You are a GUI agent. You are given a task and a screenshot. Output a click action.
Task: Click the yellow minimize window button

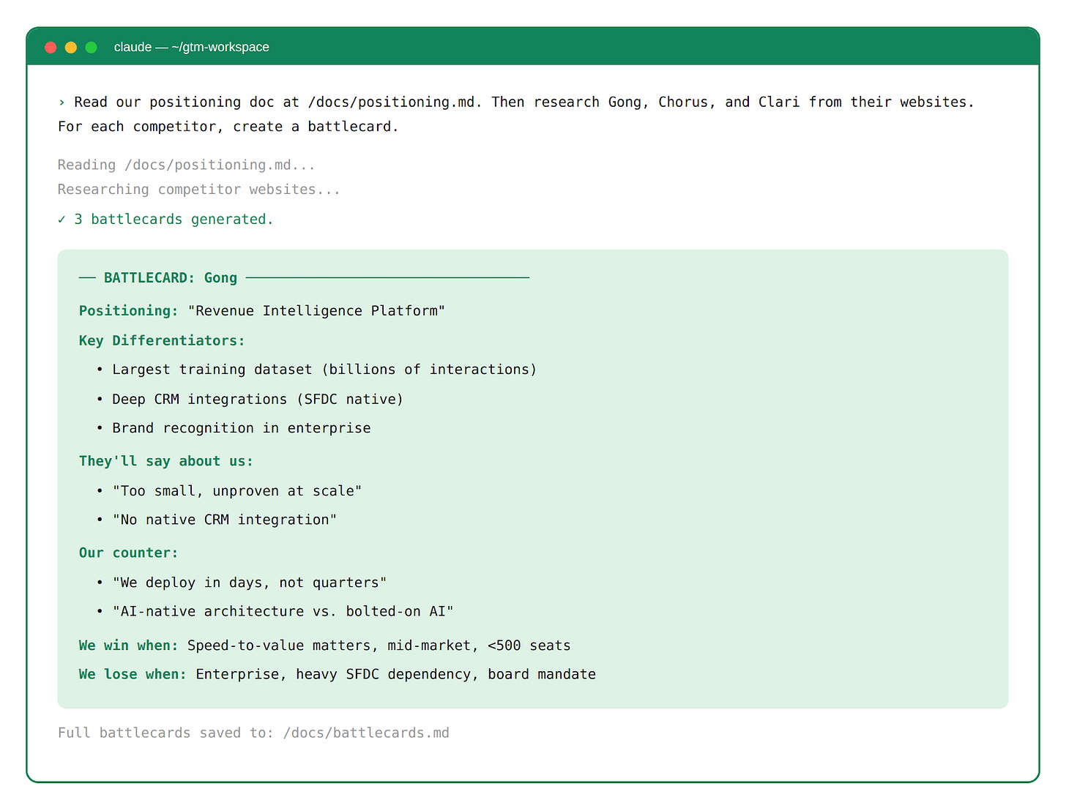[x=71, y=48]
